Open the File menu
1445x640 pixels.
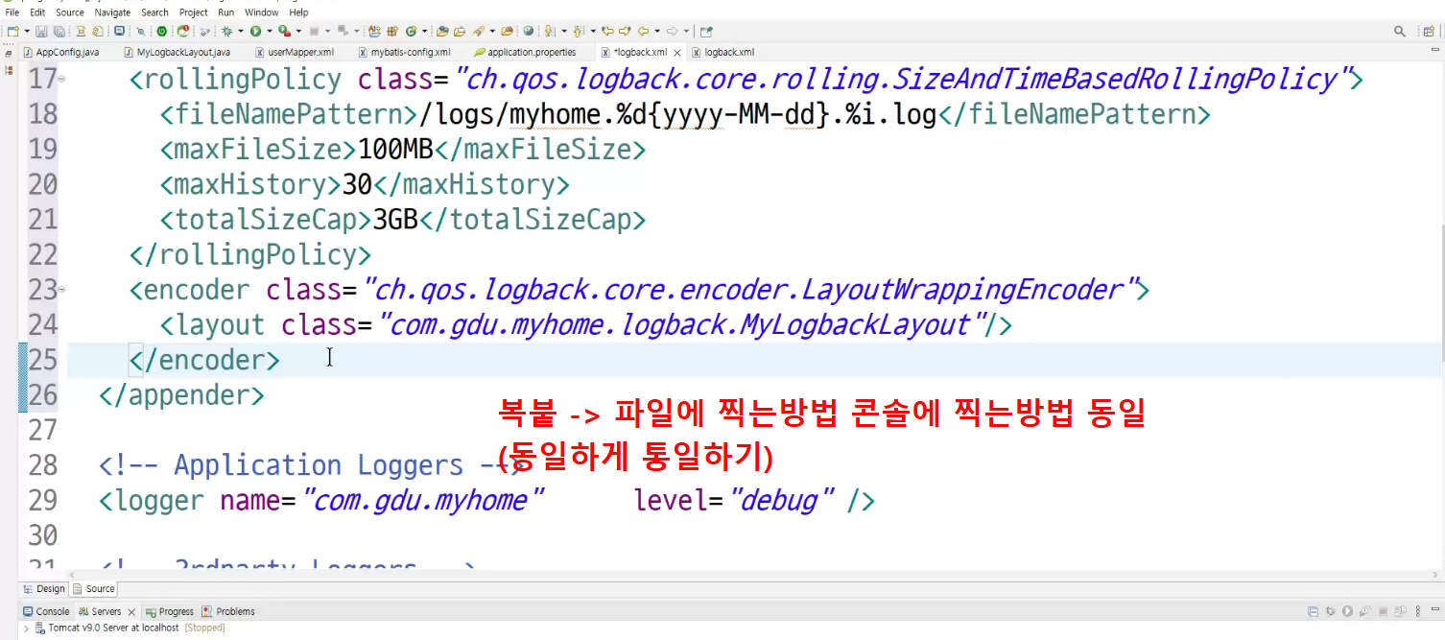tap(12, 12)
